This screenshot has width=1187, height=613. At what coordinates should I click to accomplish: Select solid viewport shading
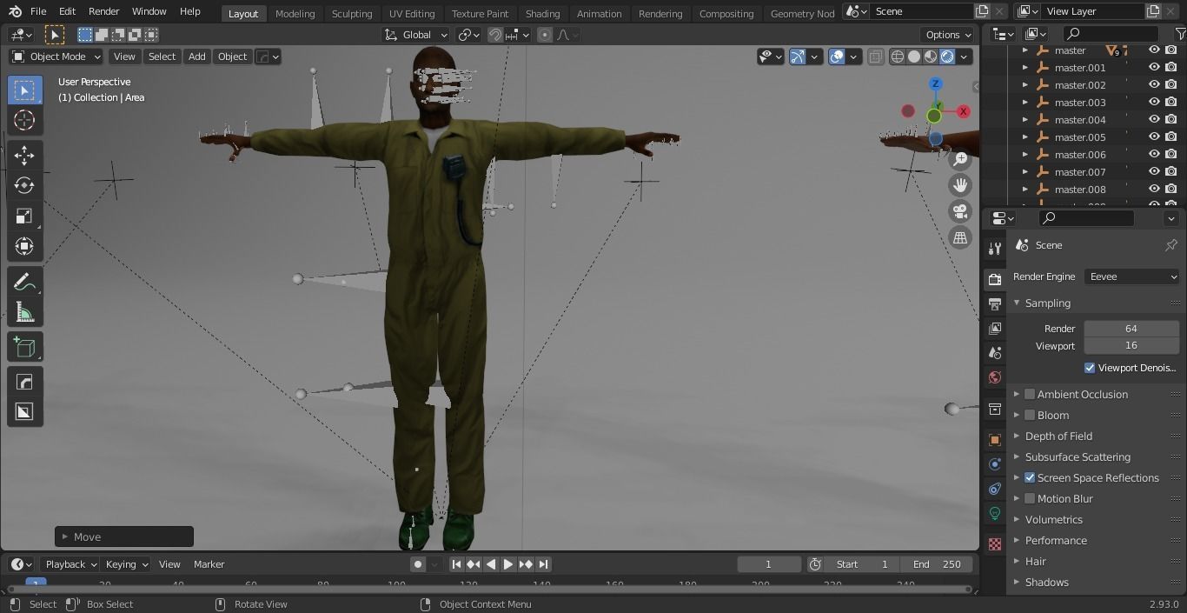pos(914,57)
